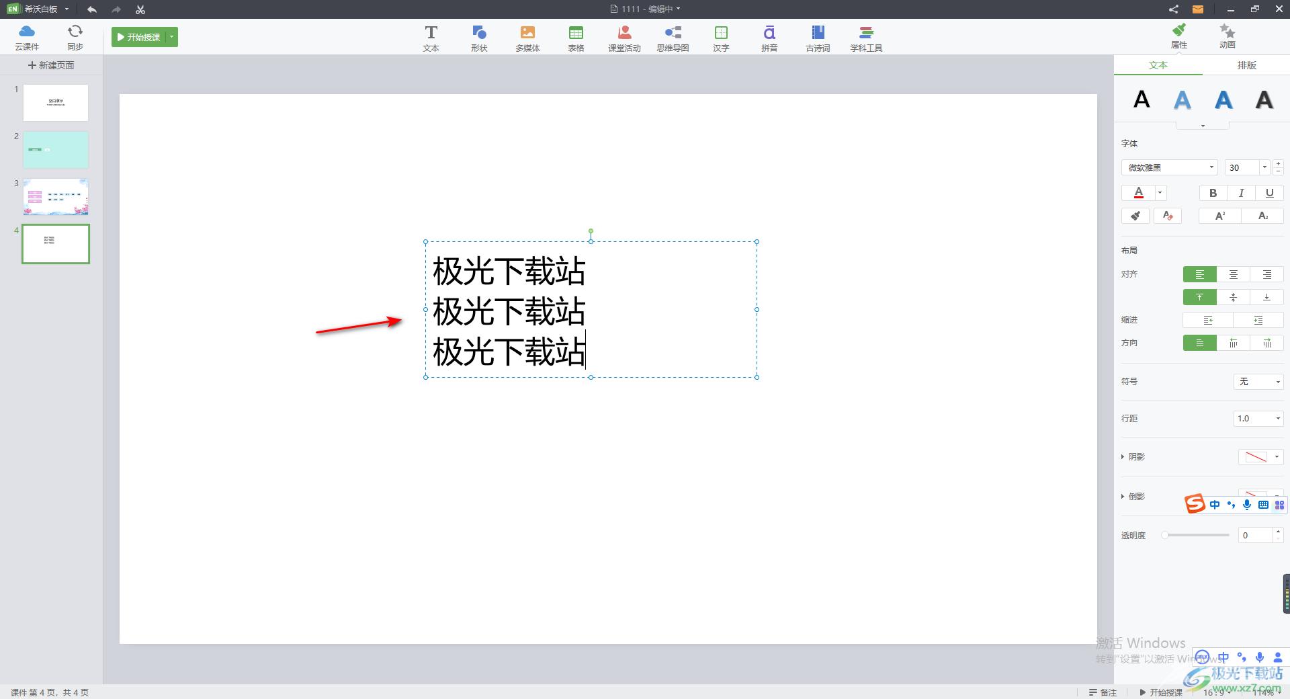The image size is (1290, 699).
Task: Open the 汉字 Chinese character tool
Action: (x=721, y=38)
